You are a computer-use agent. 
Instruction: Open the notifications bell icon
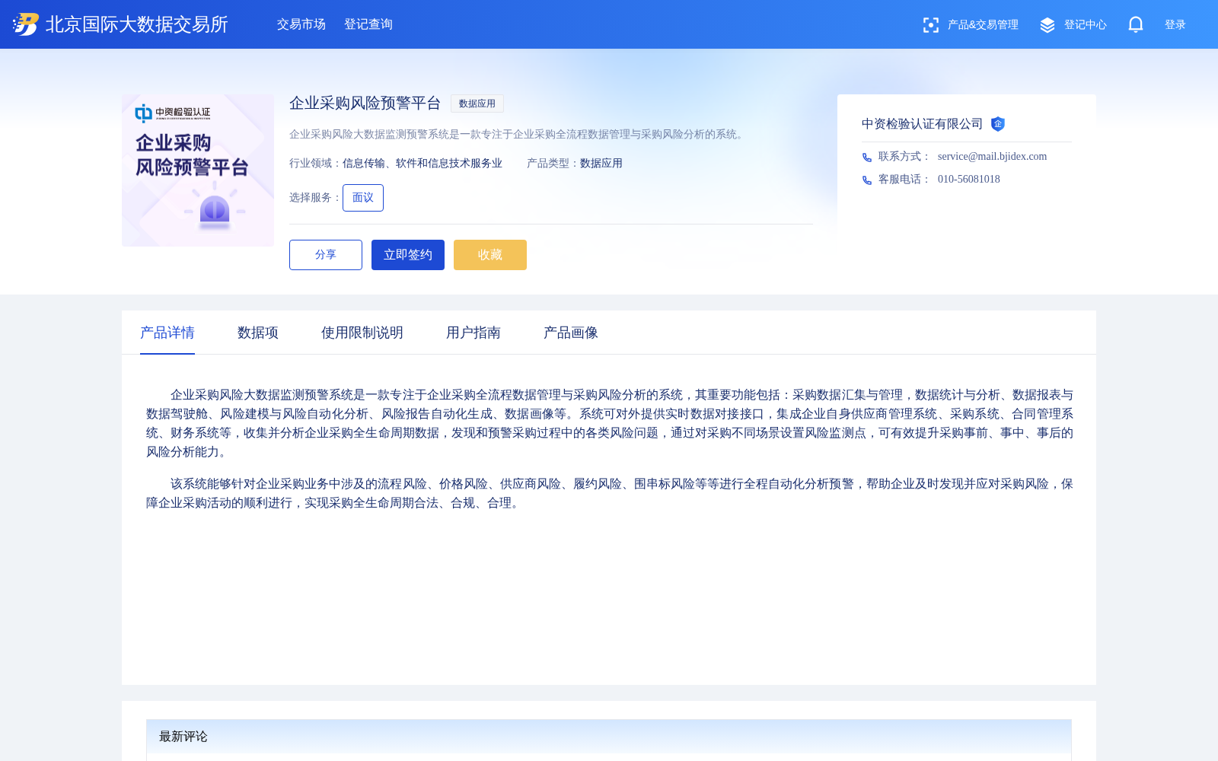[x=1136, y=24]
